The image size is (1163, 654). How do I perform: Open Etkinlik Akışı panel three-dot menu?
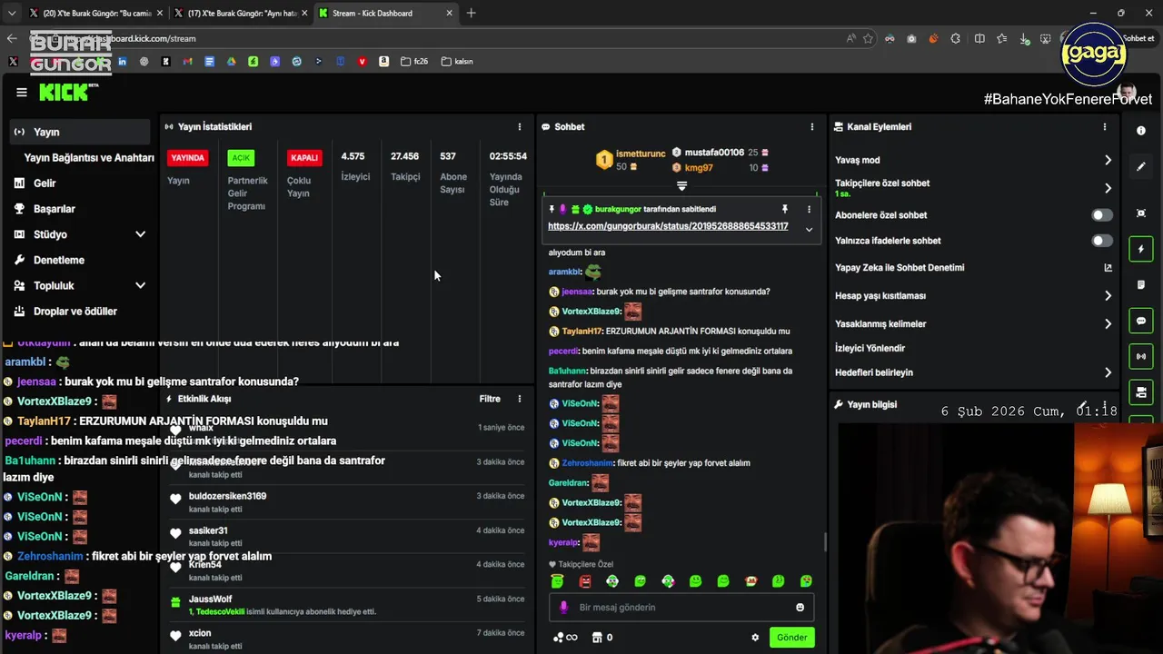pyautogui.click(x=520, y=399)
